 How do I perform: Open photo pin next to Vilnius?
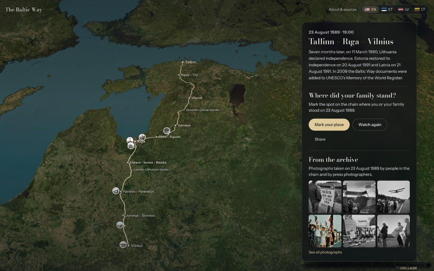click(123, 245)
